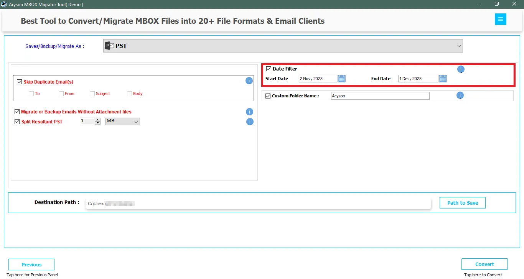The image size is (524, 279).
Task: Click info icon for Migrate Without Attachment files
Action: (x=249, y=112)
